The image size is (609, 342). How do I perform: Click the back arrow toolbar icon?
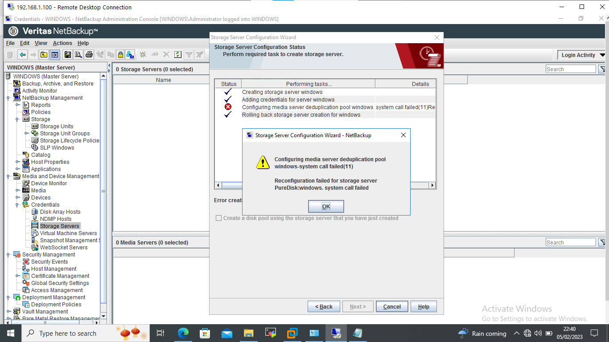point(22,55)
